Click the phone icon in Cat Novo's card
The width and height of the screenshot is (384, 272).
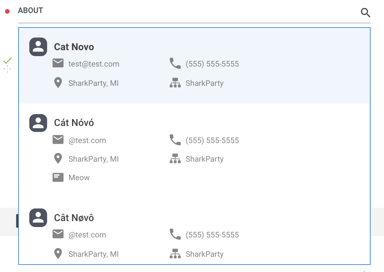(x=175, y=63)
